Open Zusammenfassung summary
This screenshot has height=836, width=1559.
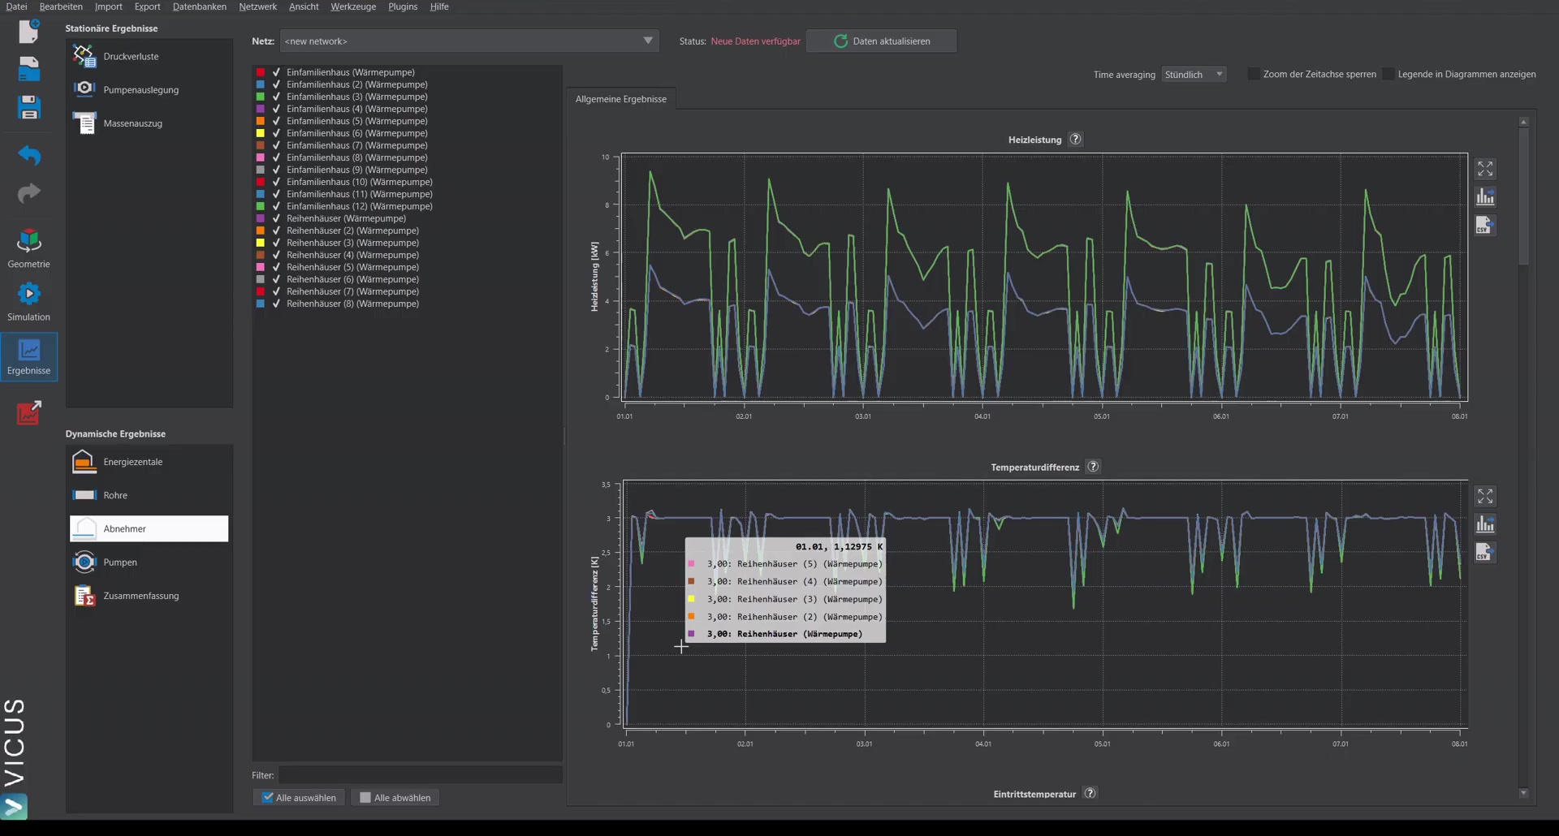pos(149,596)
